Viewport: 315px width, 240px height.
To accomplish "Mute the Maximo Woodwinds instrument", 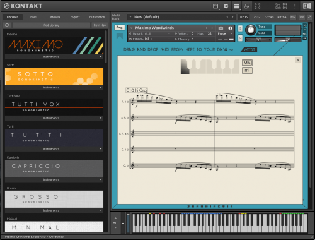I will pos(240,38).
